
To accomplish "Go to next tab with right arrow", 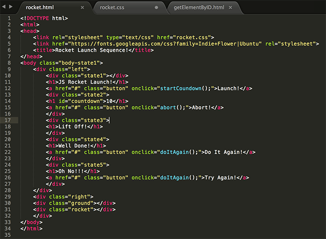I will (x=11, y=7).
